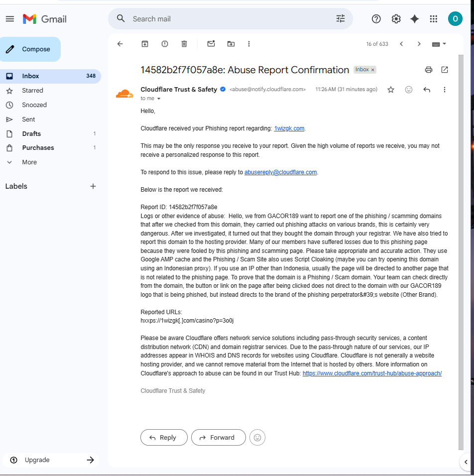
Task: Show side panel arrow
Action: click(x=466, y=462)
